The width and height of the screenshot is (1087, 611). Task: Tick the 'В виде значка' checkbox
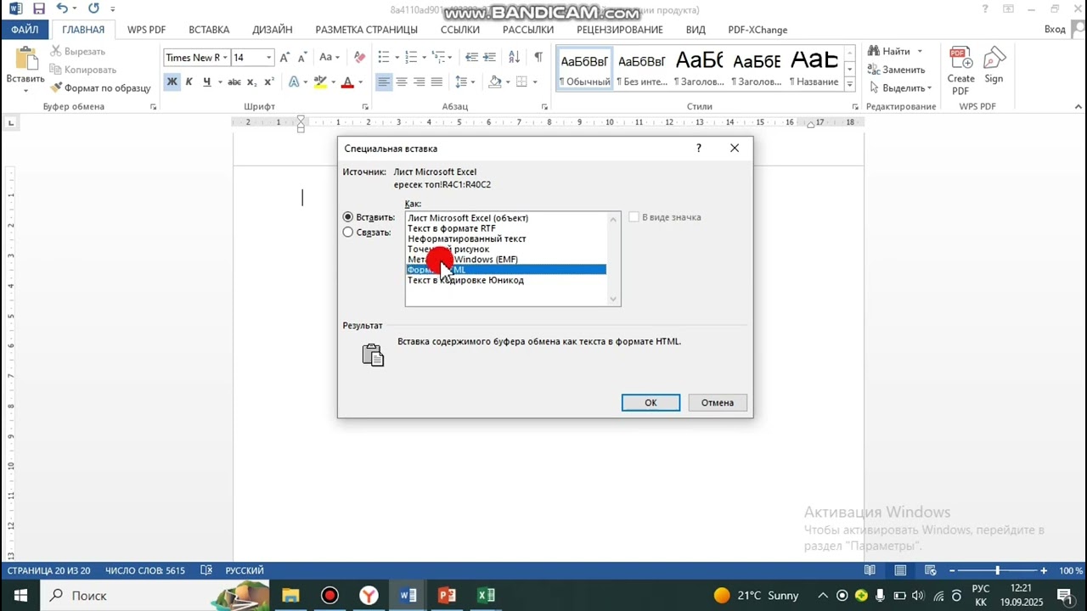pyautogui.click(x=634, y=217)
